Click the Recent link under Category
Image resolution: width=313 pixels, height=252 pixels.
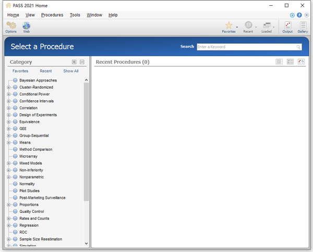[46, 71]
